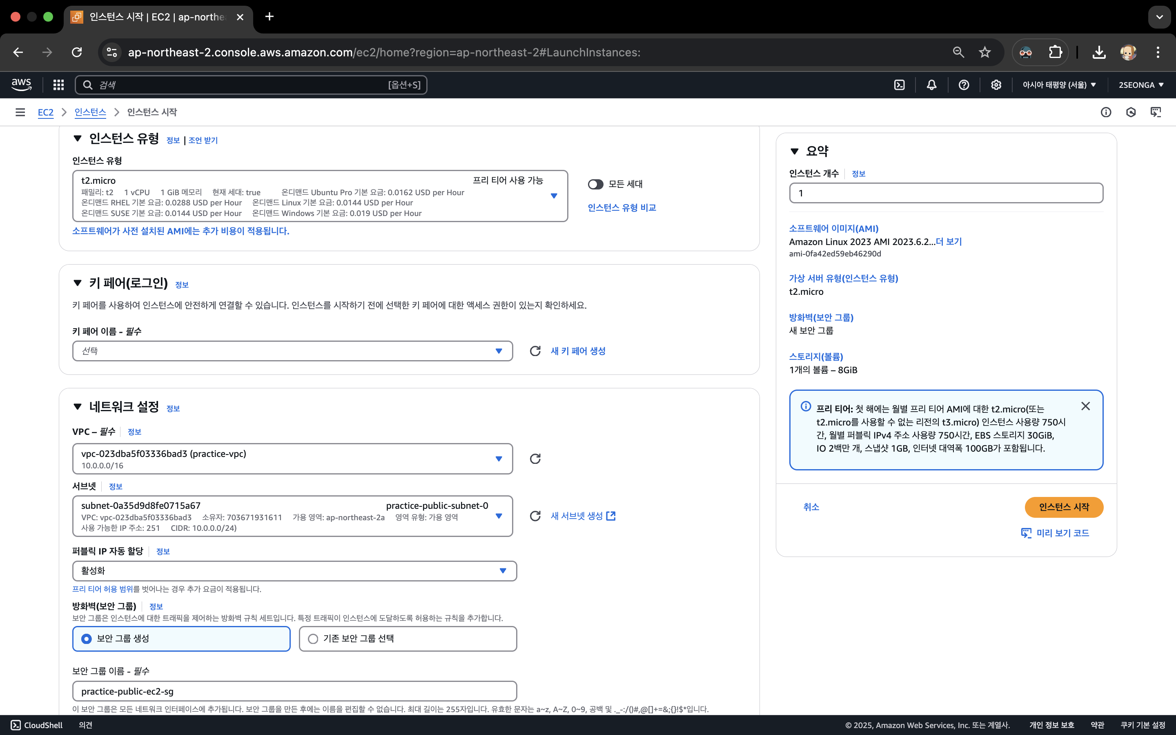Open the key pair name dropdown
The image size is (1176, 735).
(x=292, y=351)
